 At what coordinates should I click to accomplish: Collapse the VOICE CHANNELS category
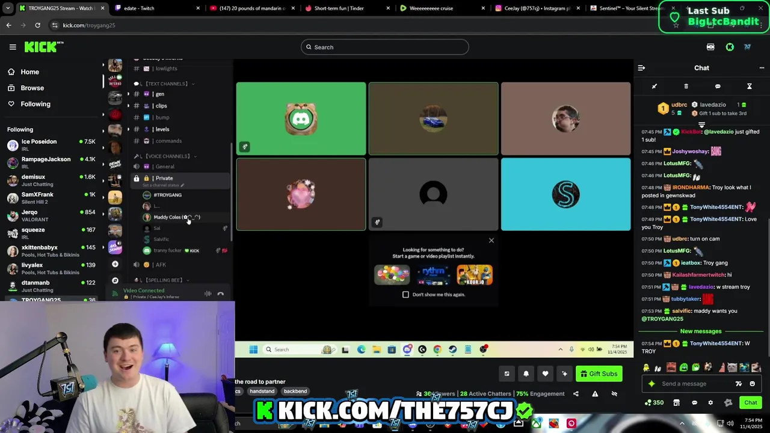click(165, 156)
